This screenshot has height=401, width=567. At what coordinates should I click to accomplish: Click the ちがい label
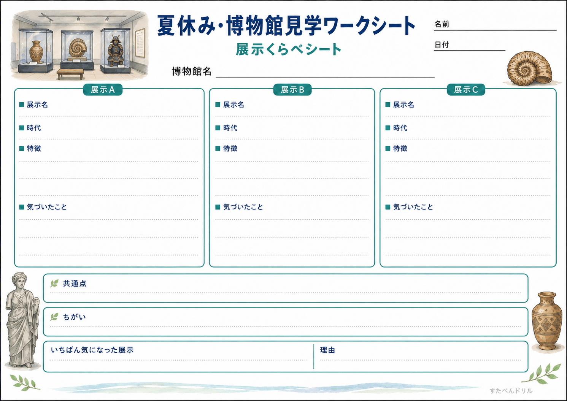[75, 317]
